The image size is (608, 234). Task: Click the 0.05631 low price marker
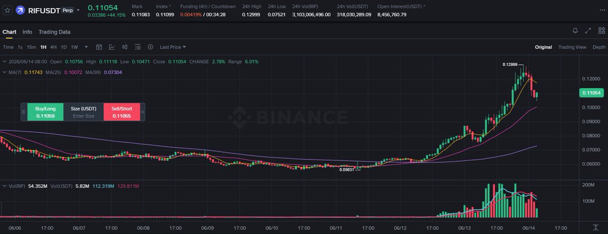click(347, 170)
